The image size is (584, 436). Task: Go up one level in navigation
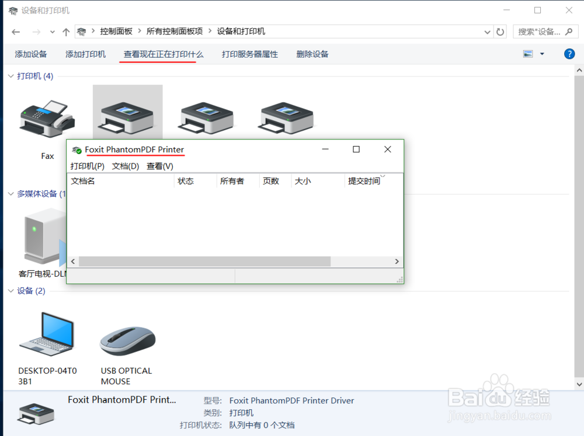point(66,32)
